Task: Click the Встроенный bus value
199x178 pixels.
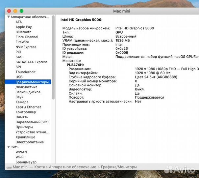Action: coord(126,36)
